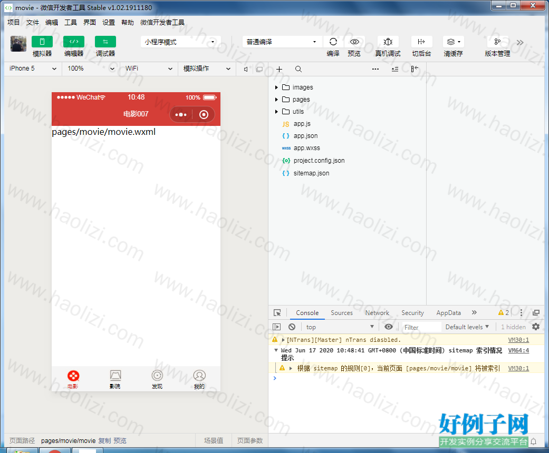
Task: Click the user avatar in the toolbar
Action: [18, 44]
